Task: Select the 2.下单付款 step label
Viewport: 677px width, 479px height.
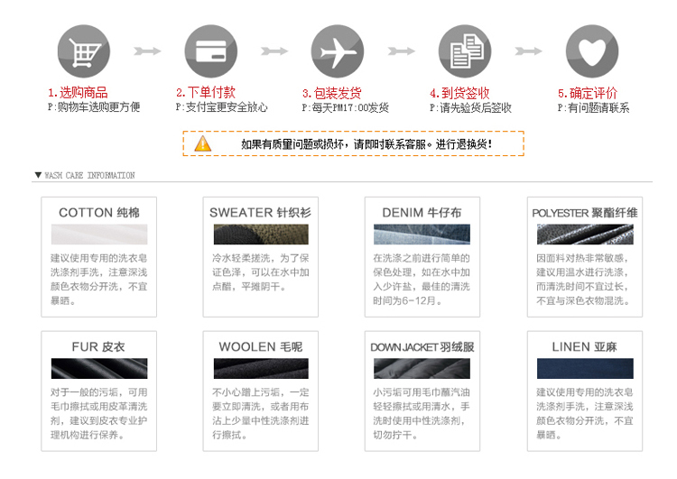Action: (206, 92)
